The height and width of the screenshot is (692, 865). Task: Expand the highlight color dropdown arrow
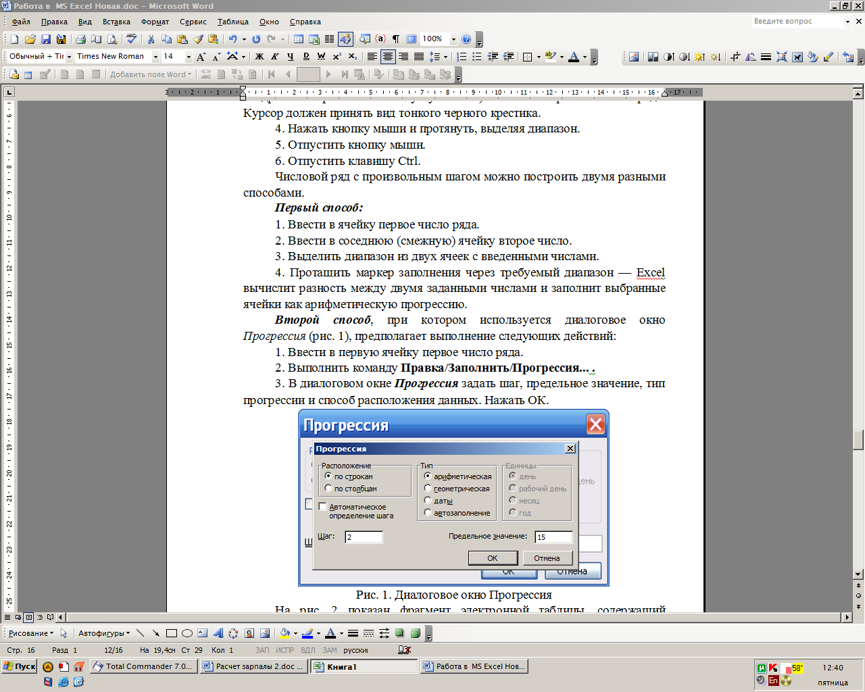[x=561, y=57]
